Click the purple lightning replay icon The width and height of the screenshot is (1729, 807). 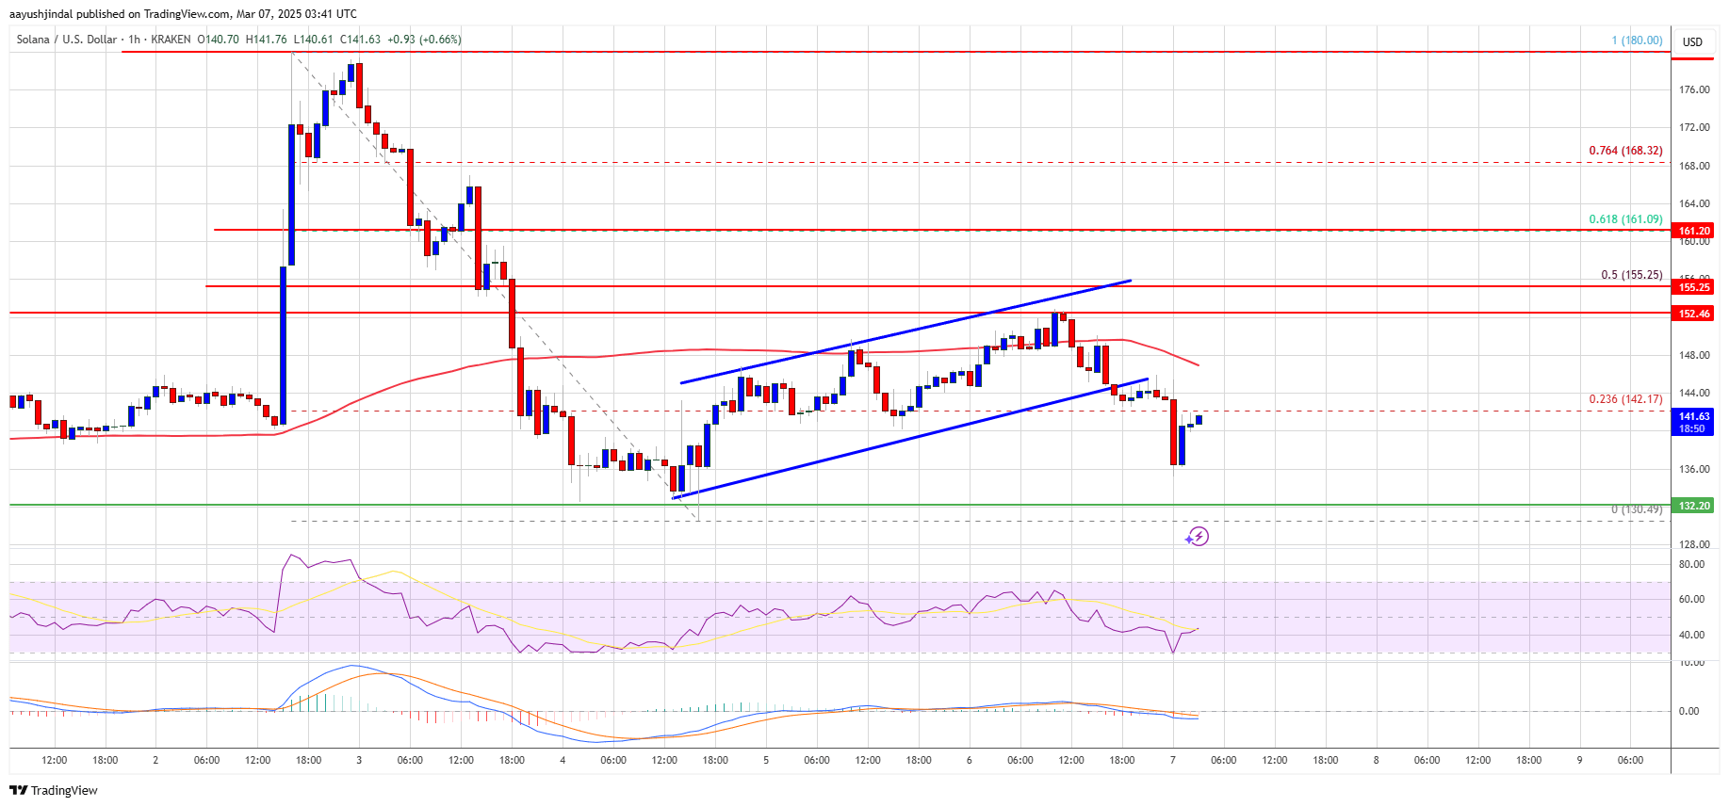pos(1198,537)
